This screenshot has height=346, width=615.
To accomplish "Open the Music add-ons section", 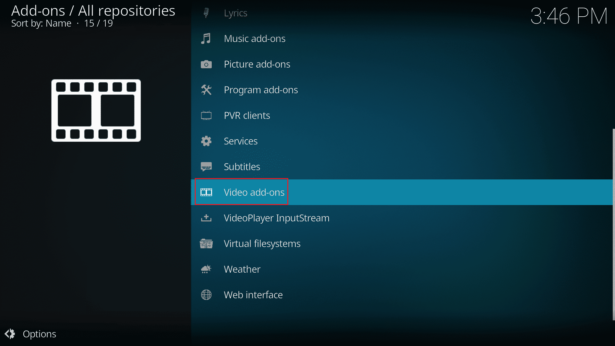I will 254,38.
